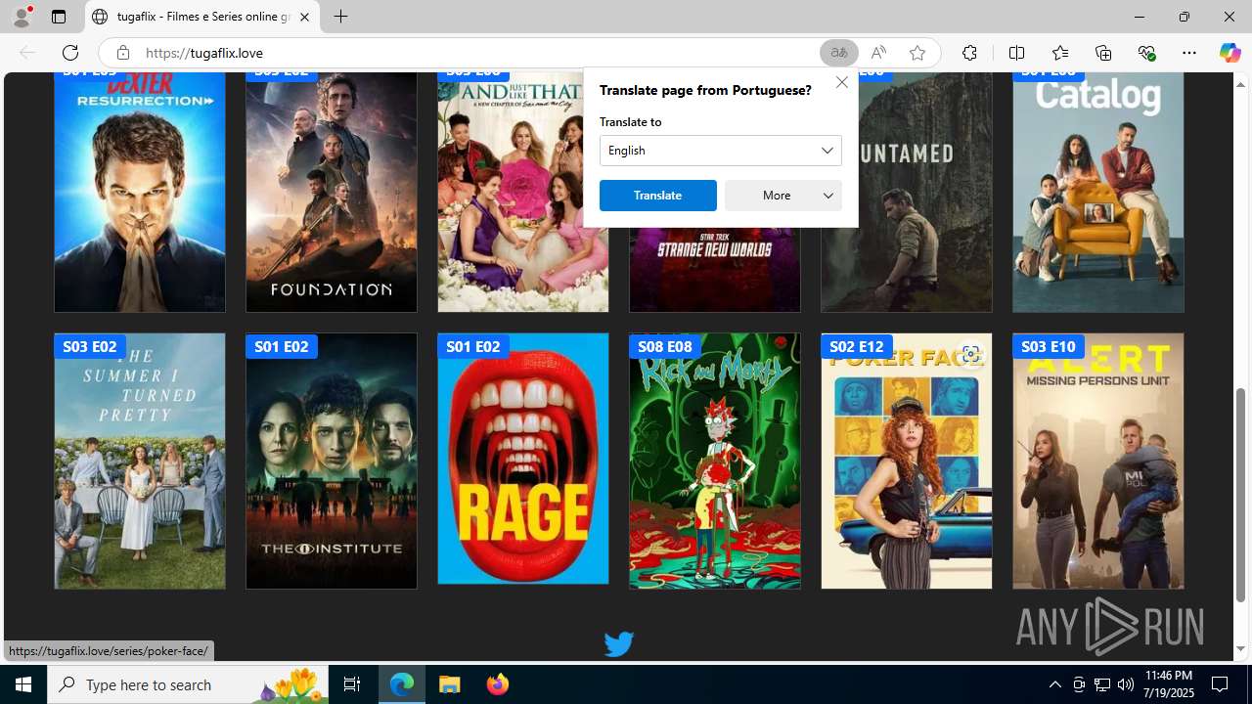
Task: Show hidden system tray icons
Action: coord(1054,684)
